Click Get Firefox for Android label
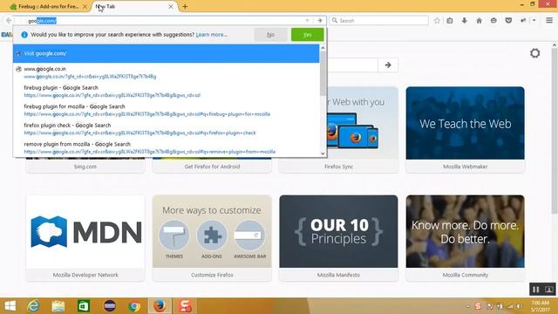Image resolution: width=558 pixels, height=314 pixels. coord(212,167)
